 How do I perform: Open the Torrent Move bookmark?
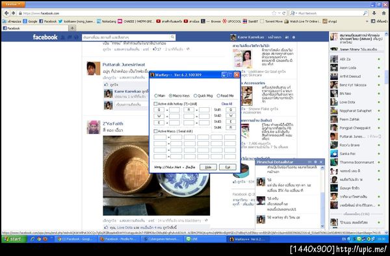[271, 21]
